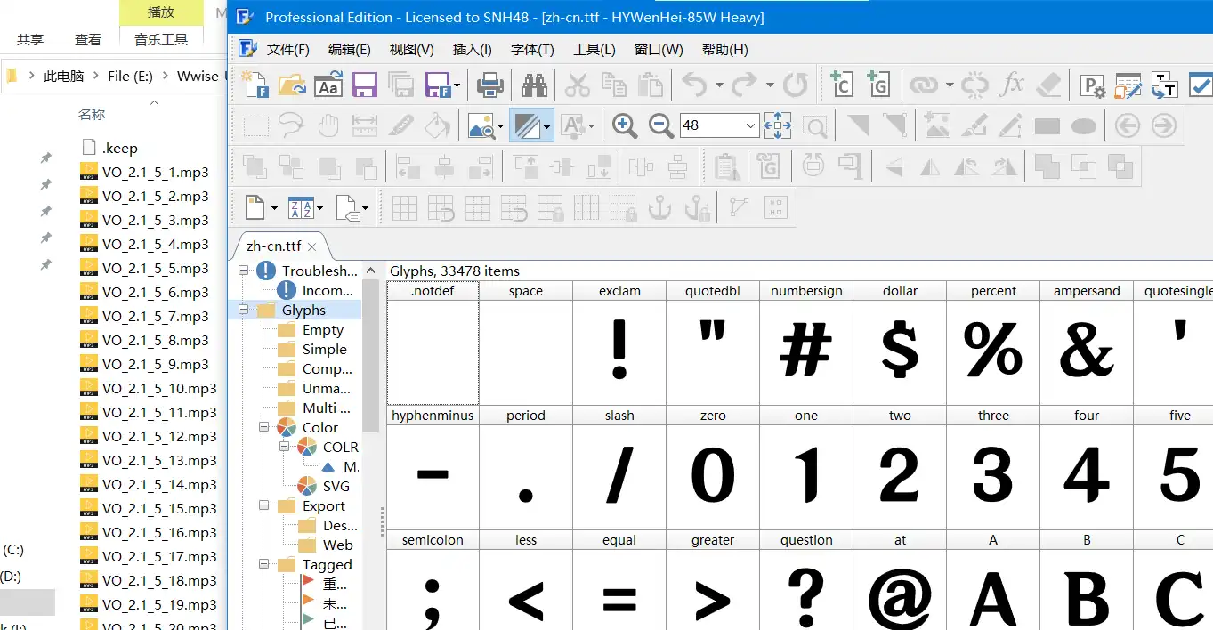
Task: Select the SVG color category
Action: (x=336, y=487)
